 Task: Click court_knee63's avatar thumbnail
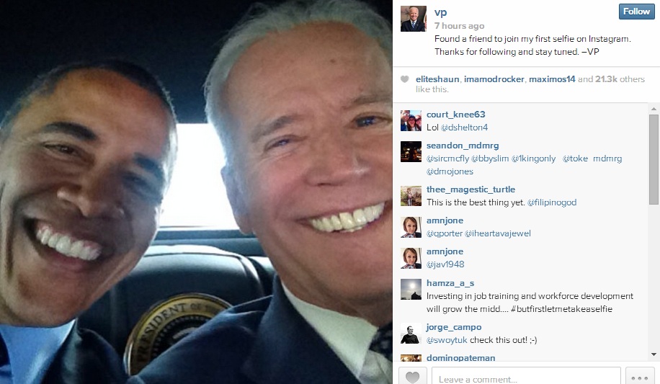pyautogui.click(x=411, y=121)
